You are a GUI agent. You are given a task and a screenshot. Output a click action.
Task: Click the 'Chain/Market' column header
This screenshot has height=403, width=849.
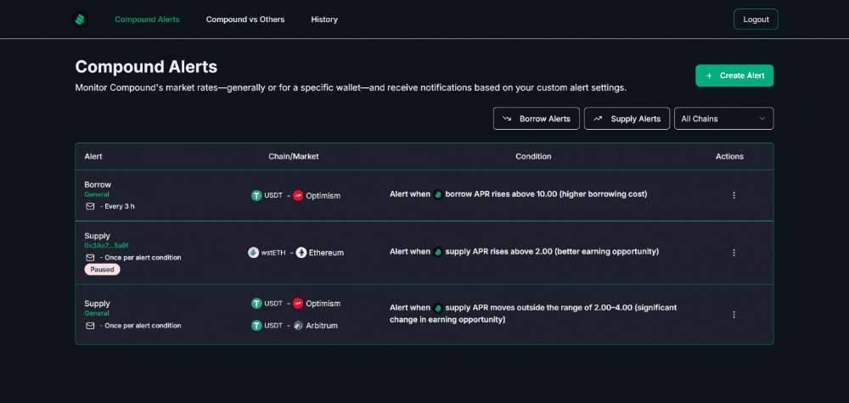[x=294, y=156]
